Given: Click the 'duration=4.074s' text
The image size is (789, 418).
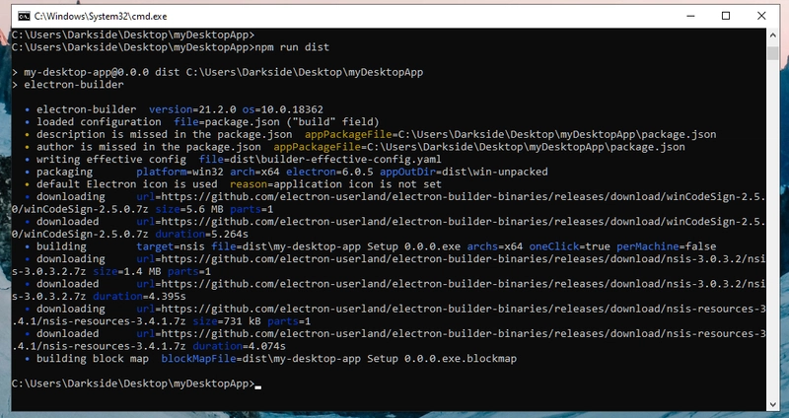Looking at the screenshot, I should coord(239,346).
